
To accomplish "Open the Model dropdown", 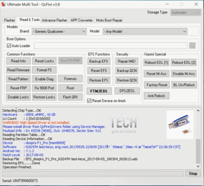I will [145, 31].
